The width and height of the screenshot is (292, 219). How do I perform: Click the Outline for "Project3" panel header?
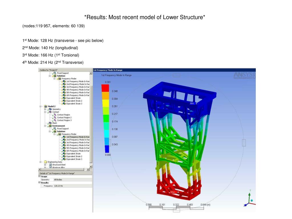pos(65,70)
